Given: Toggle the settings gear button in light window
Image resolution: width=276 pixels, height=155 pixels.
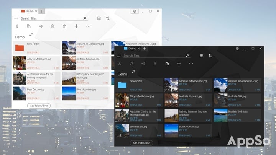Looking at the screenshot, I should 135,11.
